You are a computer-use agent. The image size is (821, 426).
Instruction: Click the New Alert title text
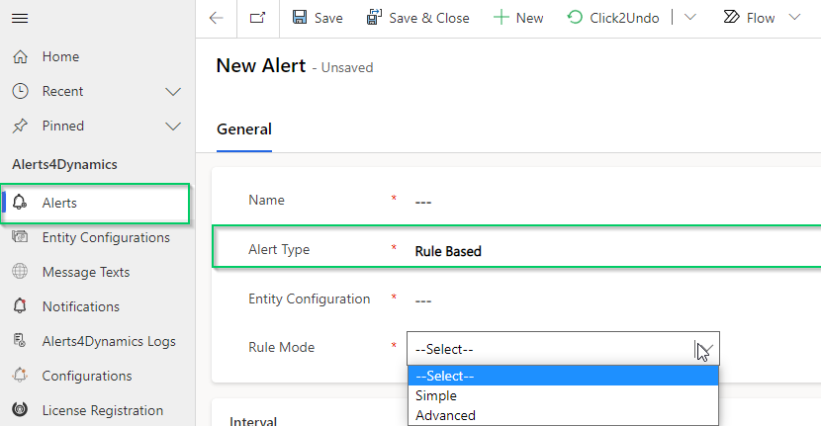pos(261,66)
